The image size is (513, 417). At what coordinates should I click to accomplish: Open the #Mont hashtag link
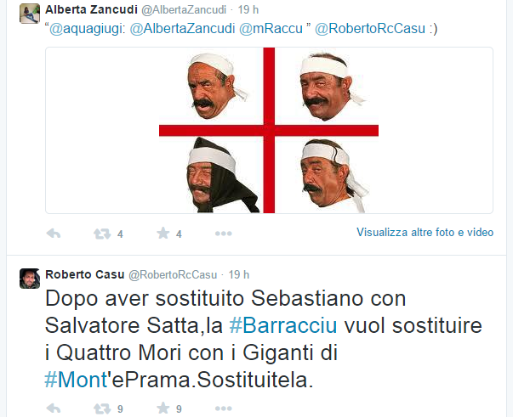pyautogui.click(x=76, y=380)
